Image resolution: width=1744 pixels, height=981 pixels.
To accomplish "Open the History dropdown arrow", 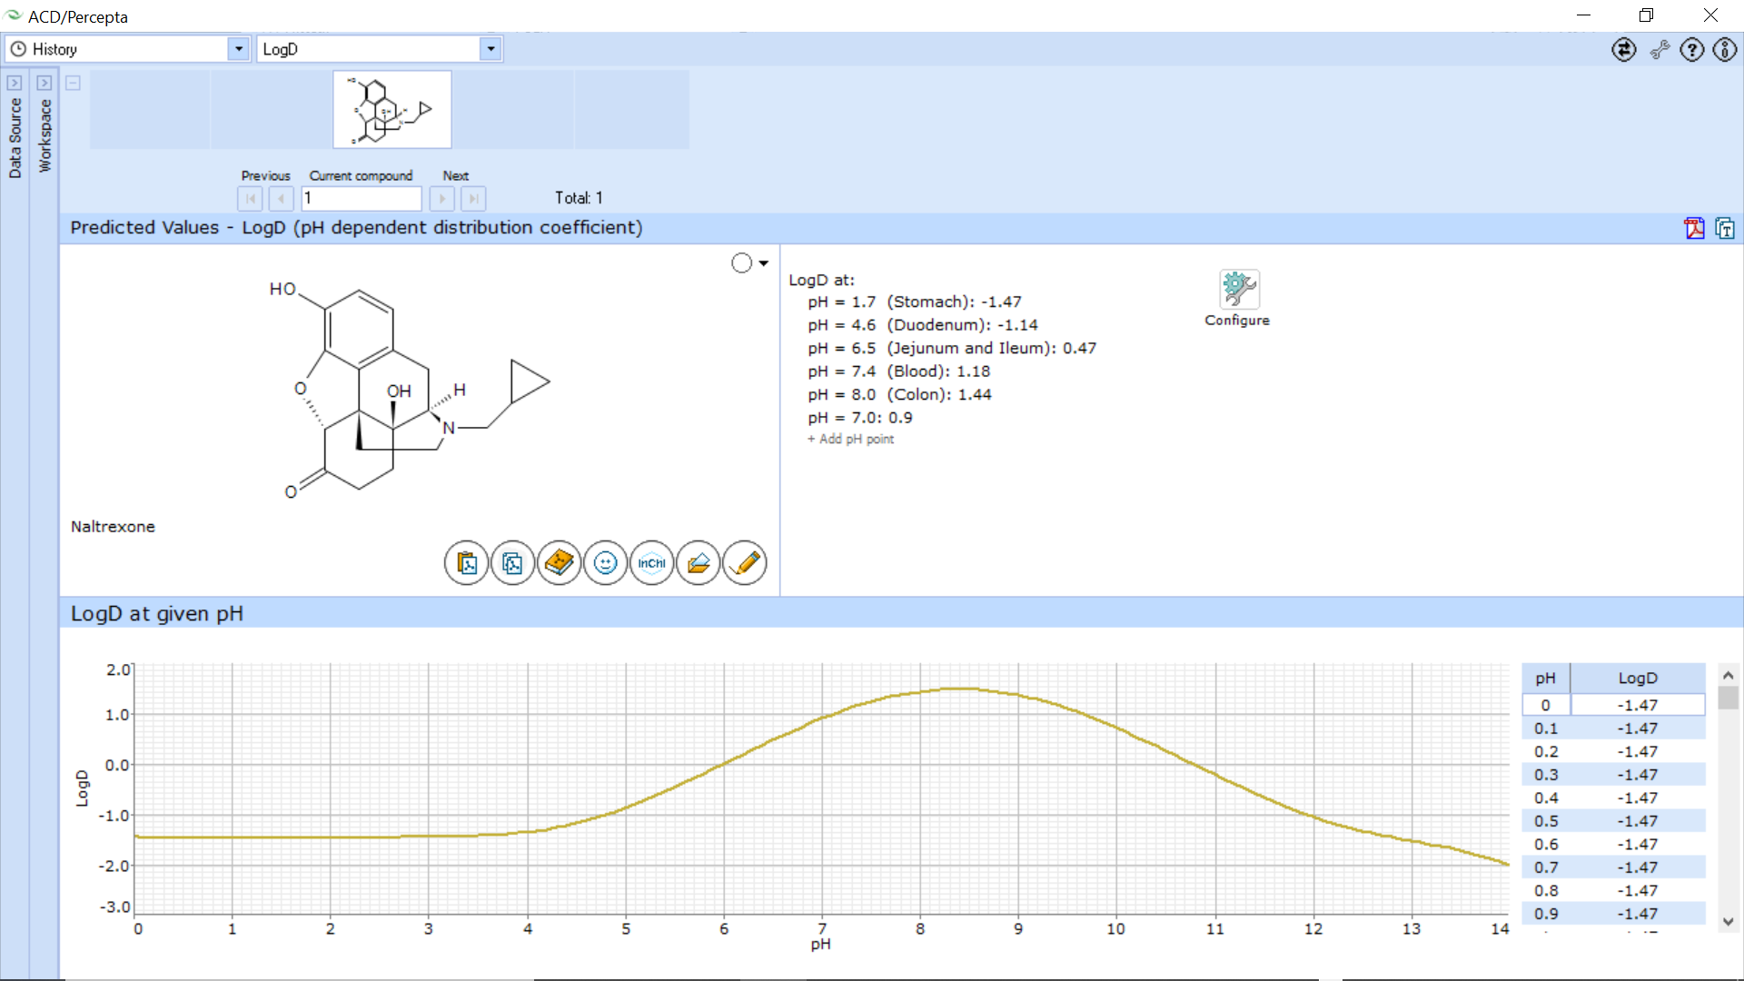I will (x=238, y=49).
